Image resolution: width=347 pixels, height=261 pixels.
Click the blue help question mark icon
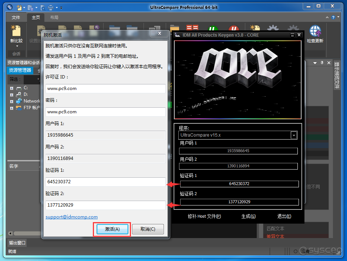pos(333,17)
